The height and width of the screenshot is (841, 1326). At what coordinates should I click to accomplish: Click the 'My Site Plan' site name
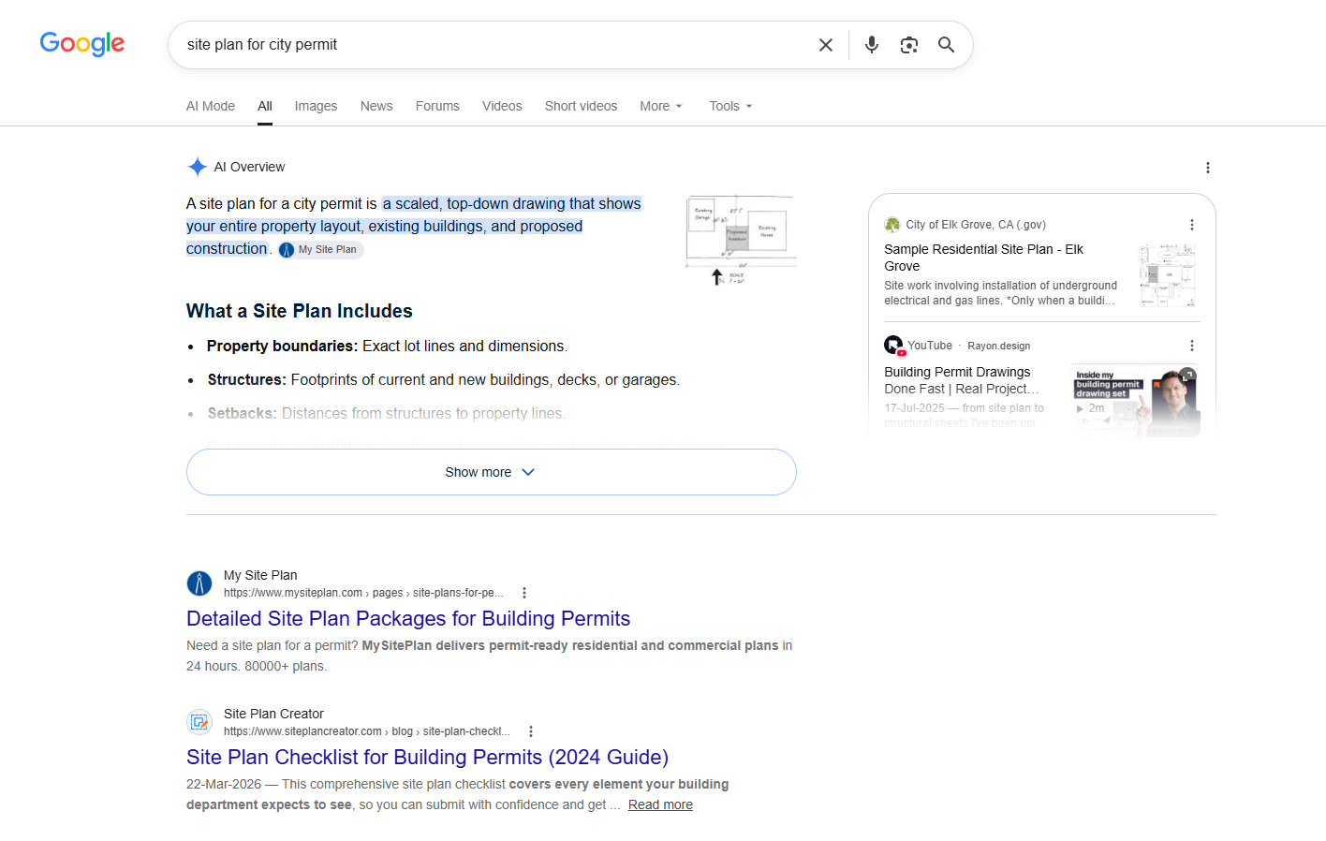click(x=260, y=575)
